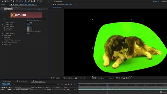Select the Pen tool
The width and height of the screenshot is (167, 94).
click(23, 1)
